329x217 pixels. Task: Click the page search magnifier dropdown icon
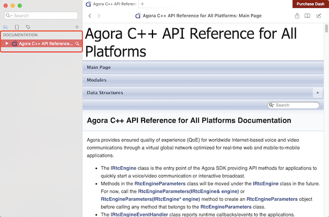[x=272, y=105]
